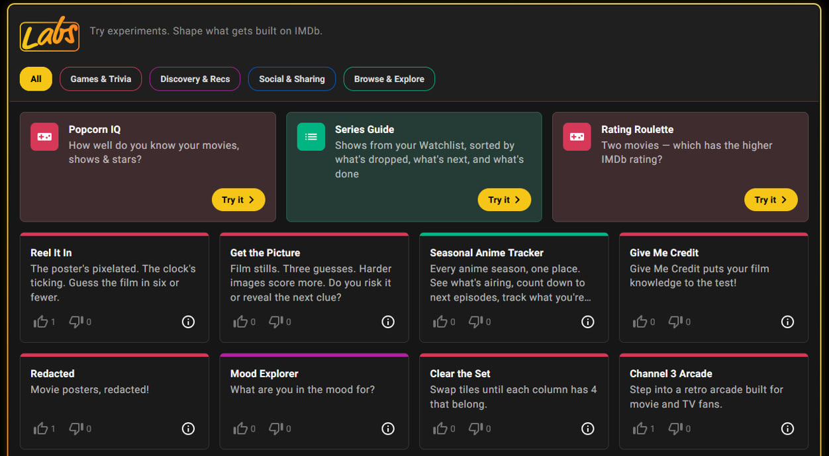Open info for Reel It In
This screenshot has height=456, width=829.
tap(188, 322)
